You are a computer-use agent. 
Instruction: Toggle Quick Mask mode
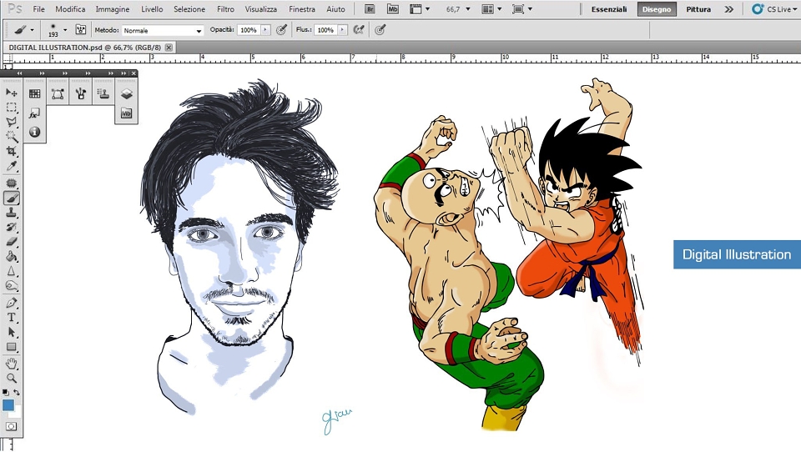pos(11,426)
